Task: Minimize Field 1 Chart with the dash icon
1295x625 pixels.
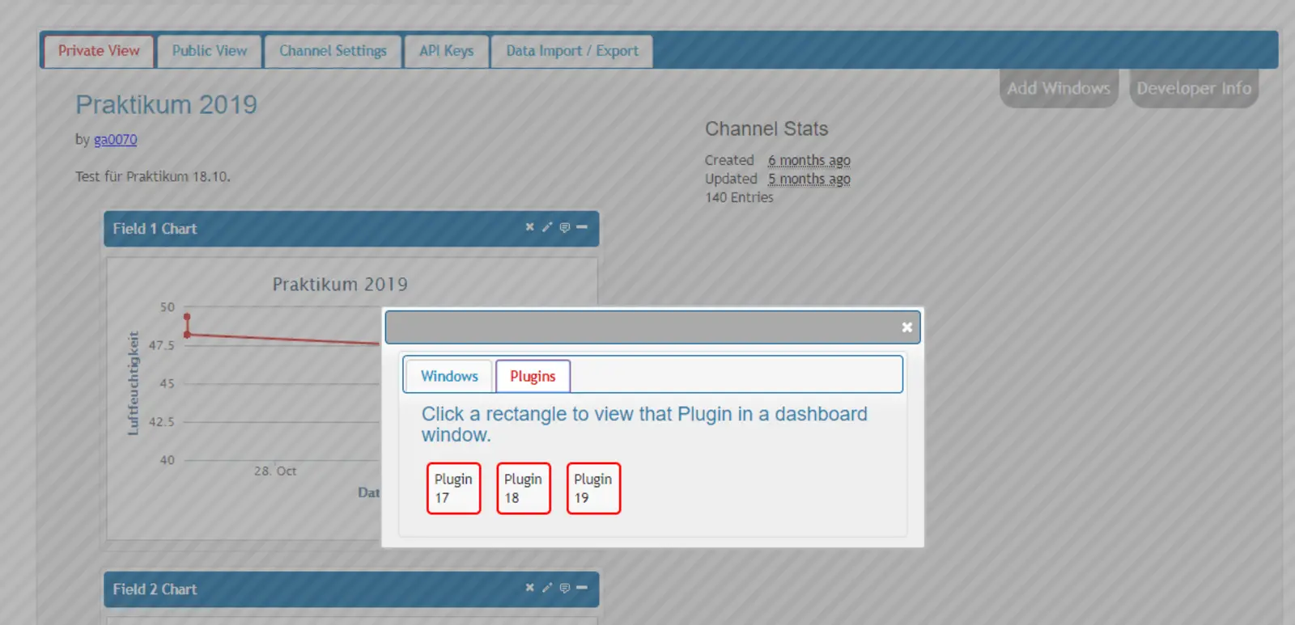Action: click(x=582, y=227)
